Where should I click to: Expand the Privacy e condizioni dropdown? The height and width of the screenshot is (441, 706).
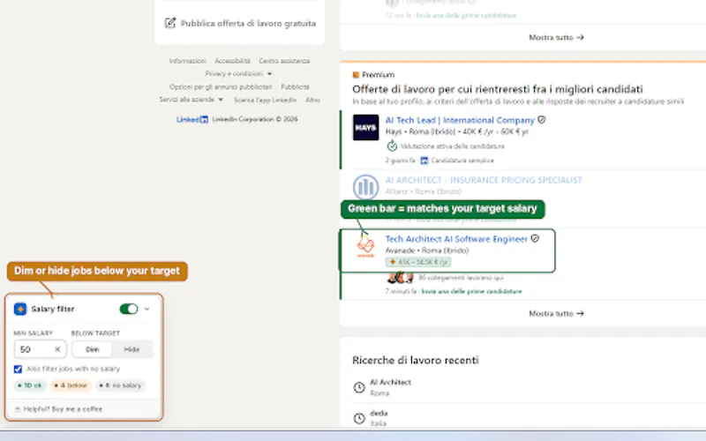[238, 73]
